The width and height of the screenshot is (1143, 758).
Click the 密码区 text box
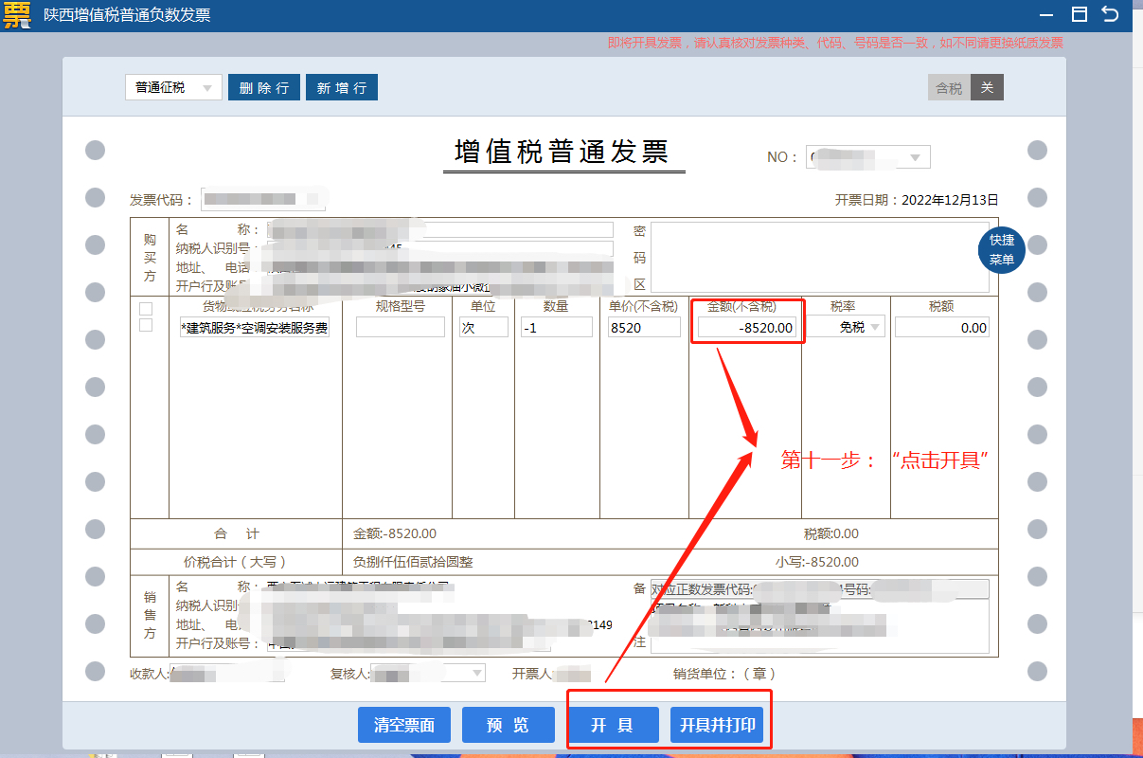(819, 257)
